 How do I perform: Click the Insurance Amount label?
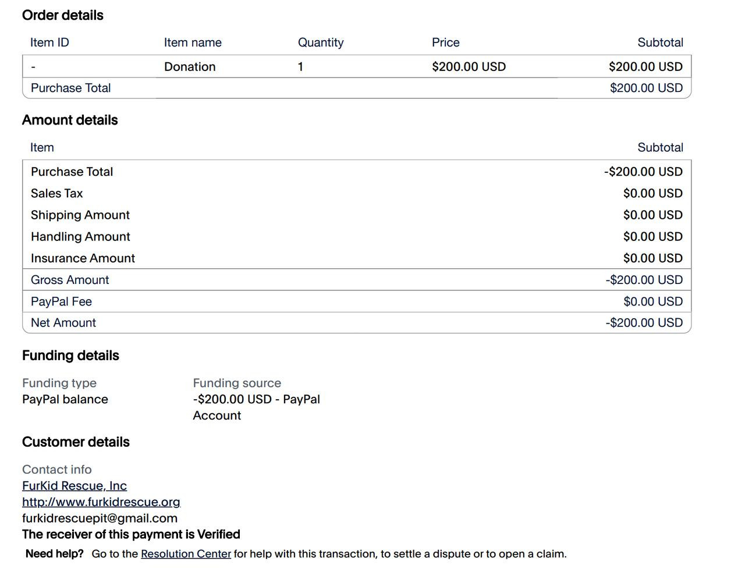click(x=83, y=258)
